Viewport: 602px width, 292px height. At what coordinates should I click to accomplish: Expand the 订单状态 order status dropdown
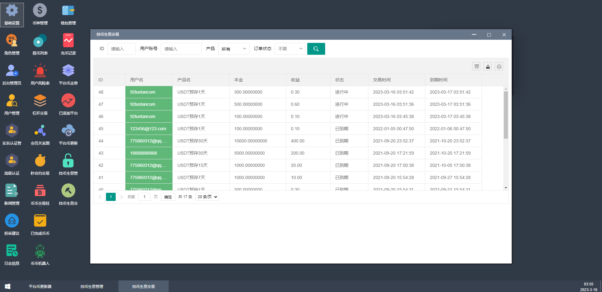tap(290, 49)
